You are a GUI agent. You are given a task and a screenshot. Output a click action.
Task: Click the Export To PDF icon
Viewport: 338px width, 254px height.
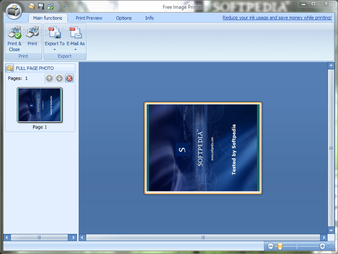click(54, 32)
